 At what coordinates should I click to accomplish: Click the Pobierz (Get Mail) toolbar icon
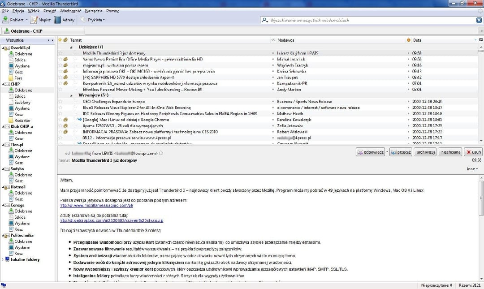point(5,19)
